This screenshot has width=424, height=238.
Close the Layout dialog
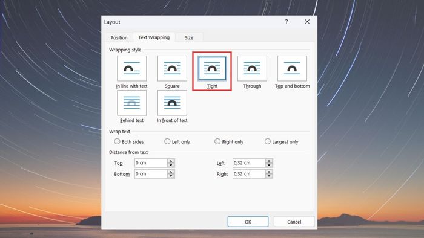(307, 22)
